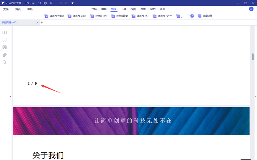This screenshot has width=257, height=160.
Task: Click the 批量处理 button
Action: click(x=205, y=16)
